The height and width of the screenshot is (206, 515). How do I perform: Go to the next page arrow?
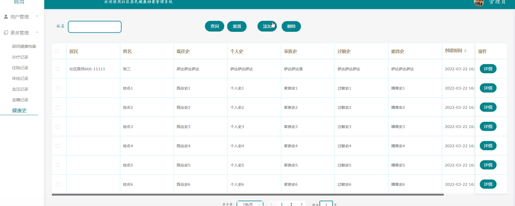tap(301, 204)
